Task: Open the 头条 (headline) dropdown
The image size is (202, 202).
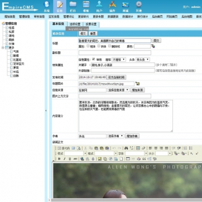Action: tap(143, 60)
